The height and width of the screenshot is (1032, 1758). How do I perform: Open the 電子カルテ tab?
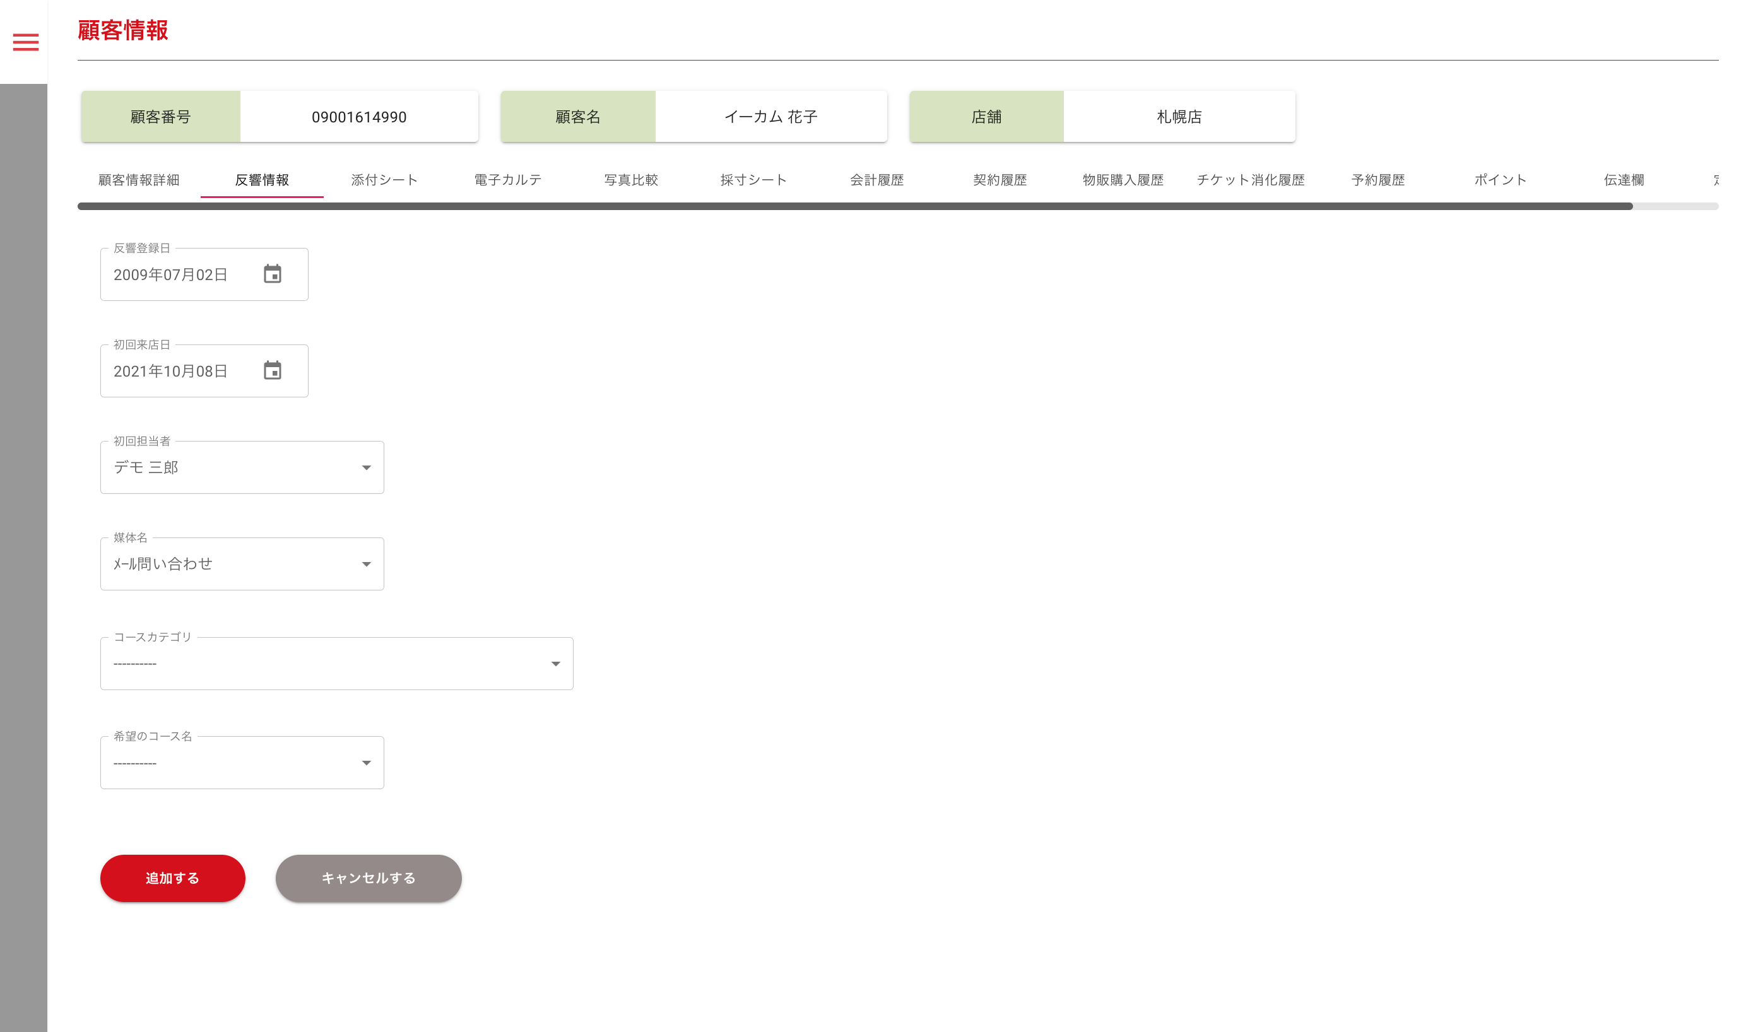[508, 180]
